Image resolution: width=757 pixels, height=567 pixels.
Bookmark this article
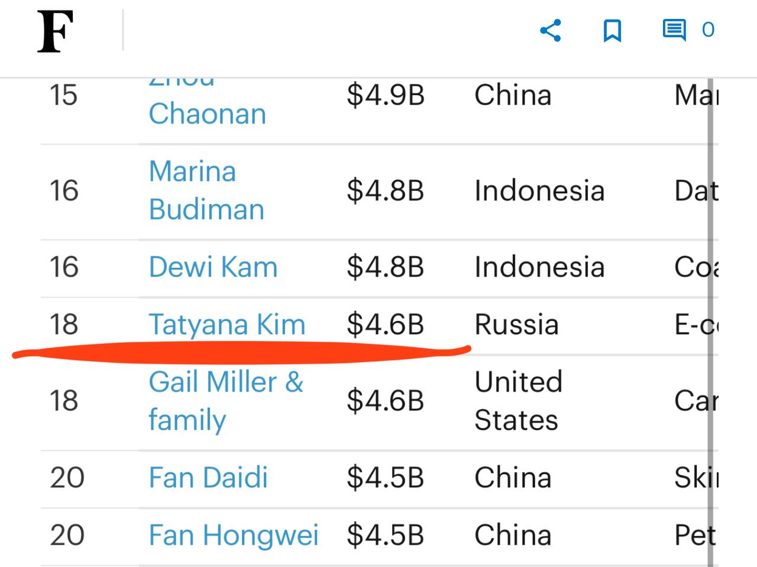coord(612,30)
